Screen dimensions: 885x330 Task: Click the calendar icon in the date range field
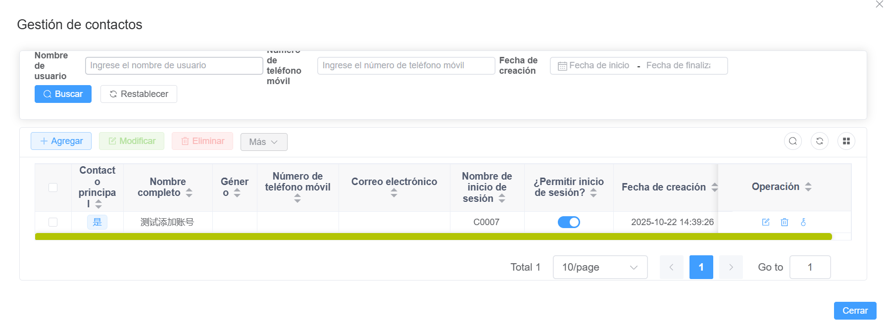(x=562, y=66)
